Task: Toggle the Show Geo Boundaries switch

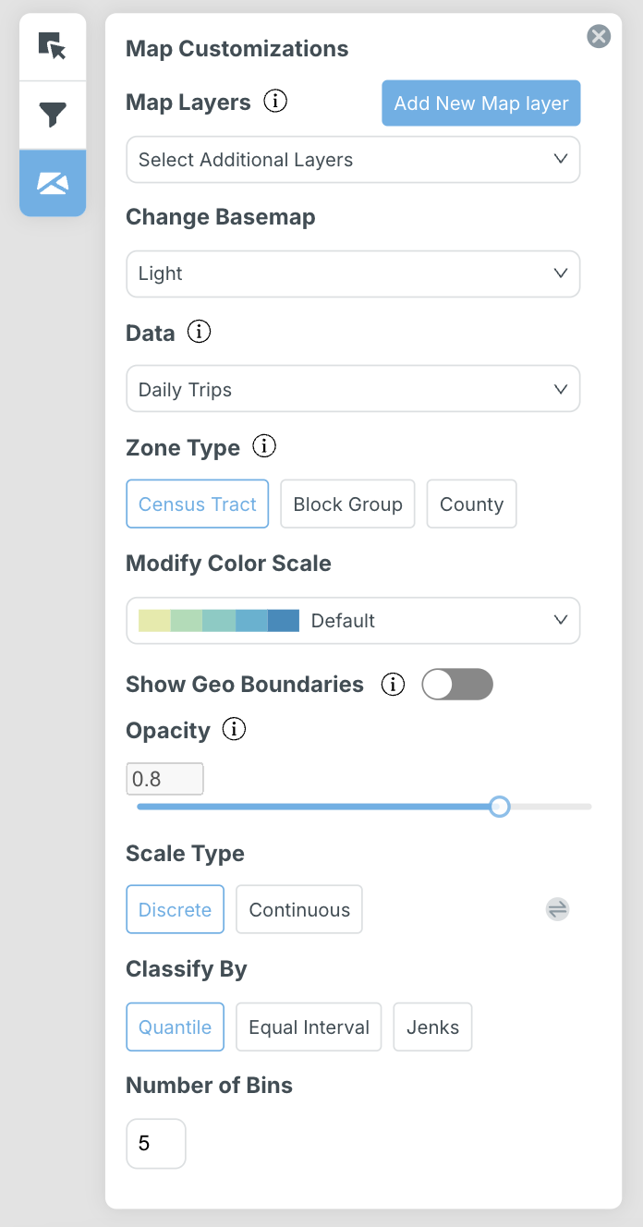Action: [x=457, y=685]
